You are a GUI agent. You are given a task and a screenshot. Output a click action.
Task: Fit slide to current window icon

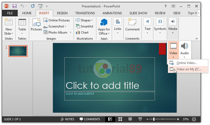click(x=194, y=119)
